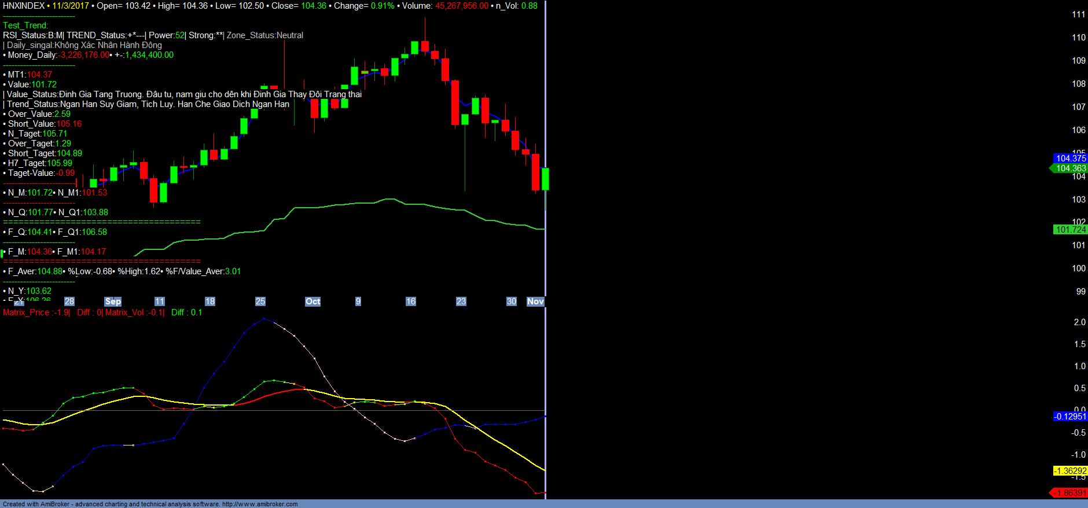The width and height of the screenshot is (1088, 508).
Task: Click the Zone_Status:Neutral text
Action: click(265, 35)
